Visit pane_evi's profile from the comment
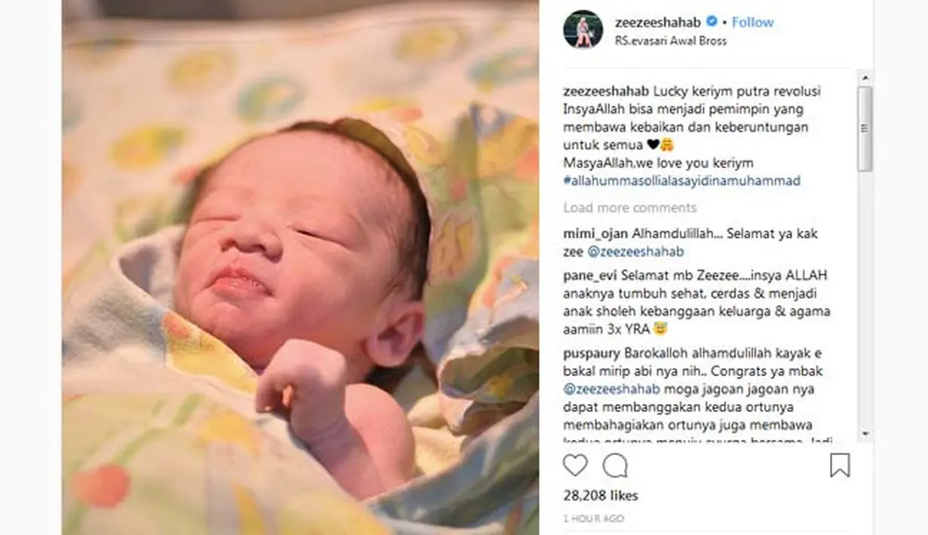The height and width of the screenshot is (535, 928). coord(590,276)
